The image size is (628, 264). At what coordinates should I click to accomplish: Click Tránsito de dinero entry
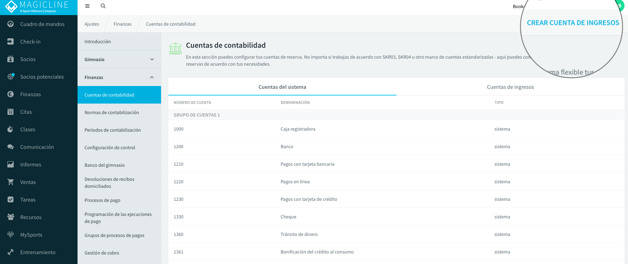coord(299,234)
